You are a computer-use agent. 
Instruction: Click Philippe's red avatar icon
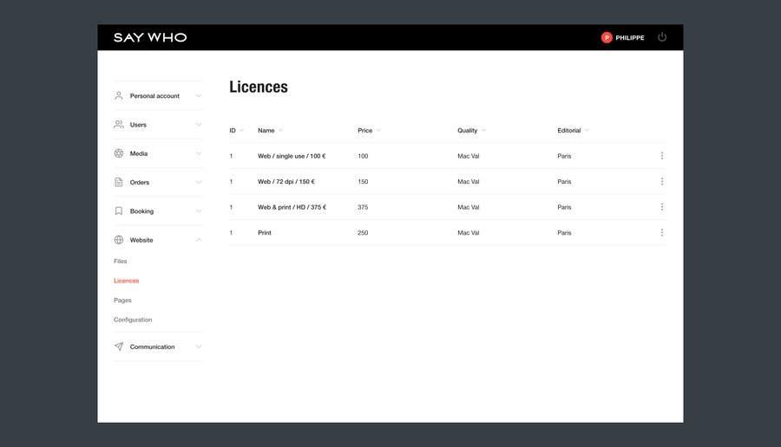[607, 37]
